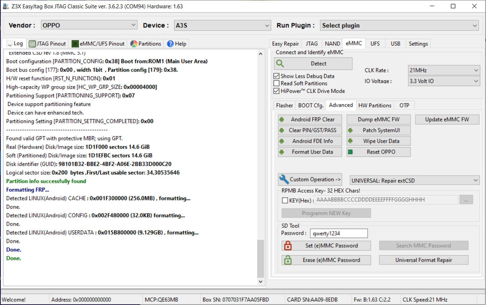
Task: Click the Search MMC Password button
Action: point(424,246)
